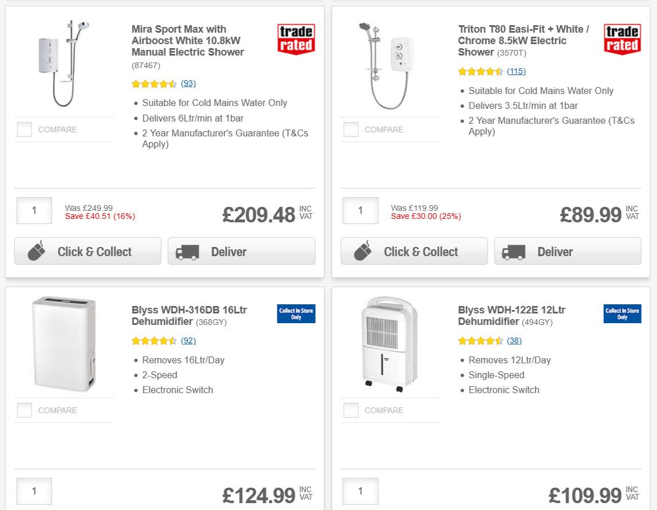Enable Compare for the Triton T80 shower
This screenshot has height=510, width=657.
pos(351,130)
